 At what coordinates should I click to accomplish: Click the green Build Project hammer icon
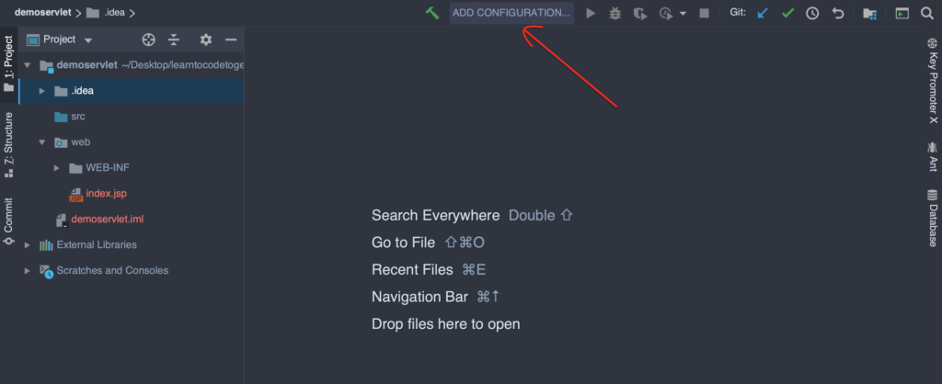point(432,13)
